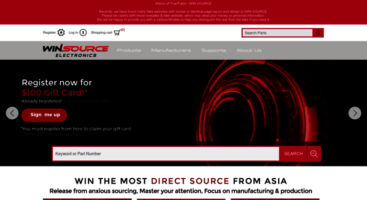Click the top search magnifier button

pos(318,33)
